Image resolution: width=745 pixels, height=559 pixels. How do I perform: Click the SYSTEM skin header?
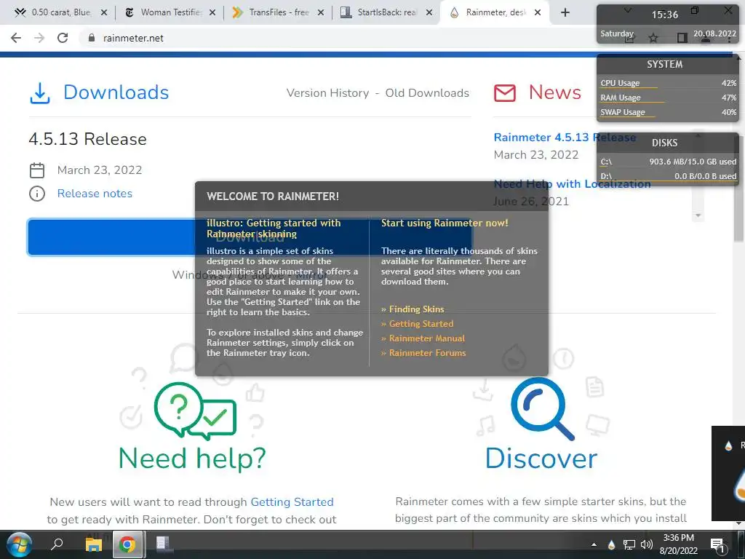(x=665, y=64)
